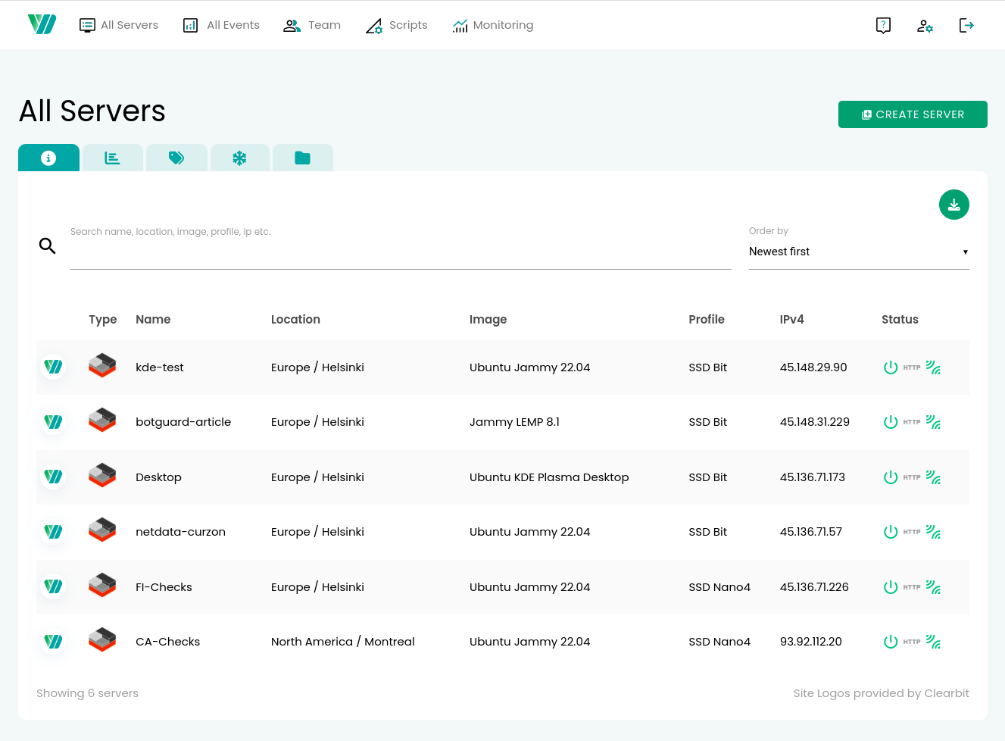The width and height of the screenshot is (1005, 741).
Task: Click the signal monitoring icon for FI-Checks
Action: tap(933, 587)
